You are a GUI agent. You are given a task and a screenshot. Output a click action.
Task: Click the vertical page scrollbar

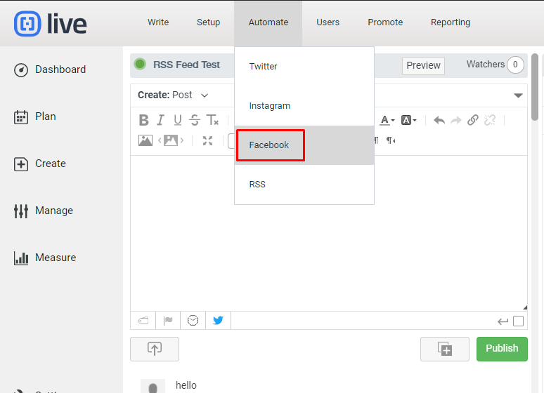[535, 87]
